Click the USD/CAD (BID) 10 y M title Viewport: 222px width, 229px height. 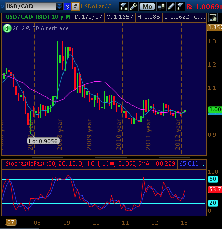(x=38, y=17)
